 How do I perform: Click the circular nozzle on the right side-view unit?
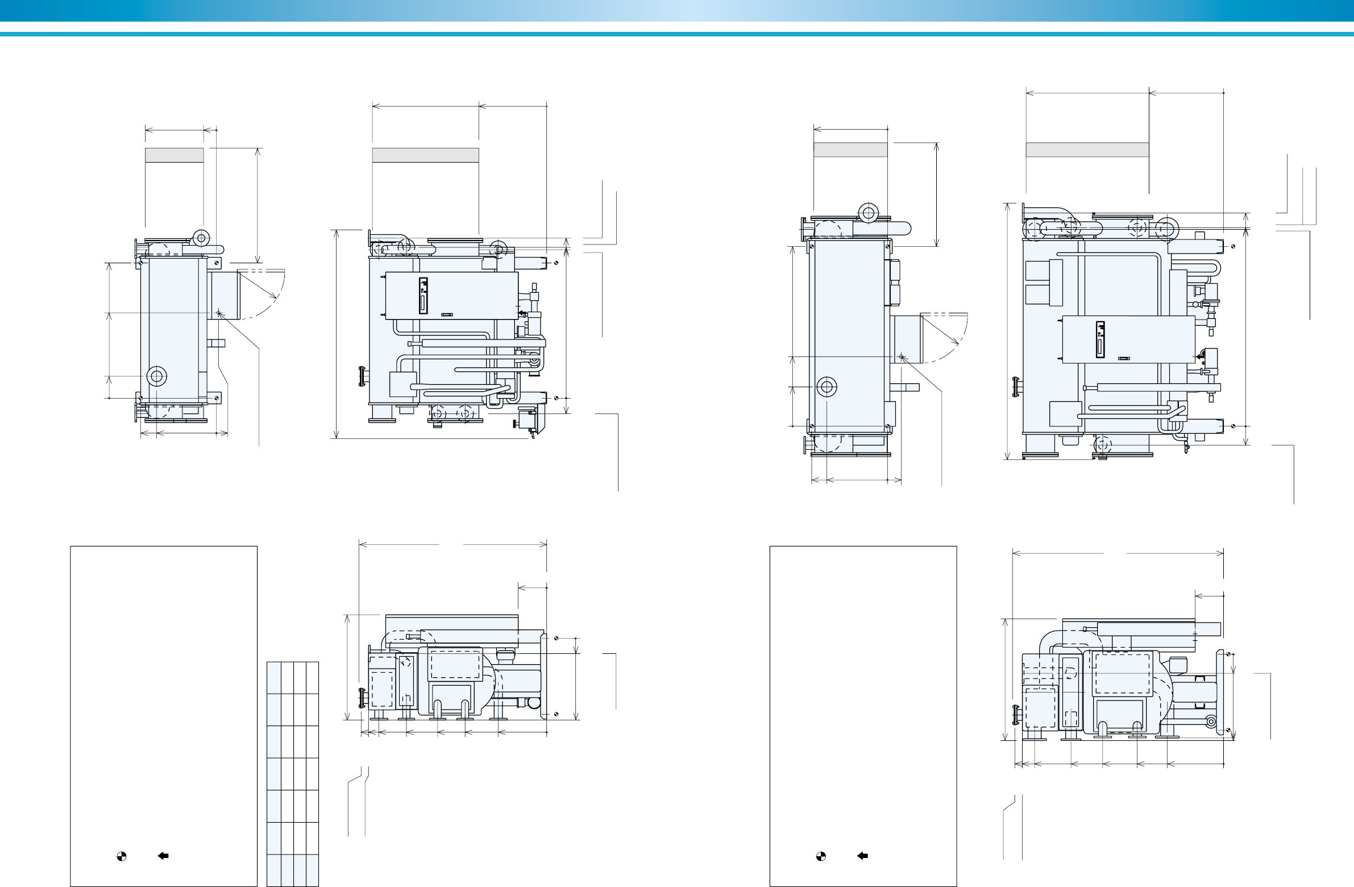pyautogui.click(x=826, y=387)
